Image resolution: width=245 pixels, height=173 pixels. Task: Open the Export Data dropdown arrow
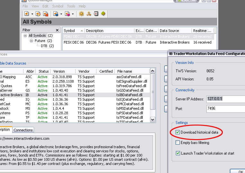click(73, 14)
